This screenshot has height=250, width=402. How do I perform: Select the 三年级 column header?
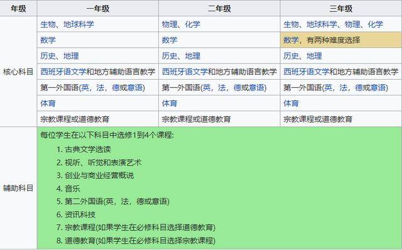(x=340, y=8)
